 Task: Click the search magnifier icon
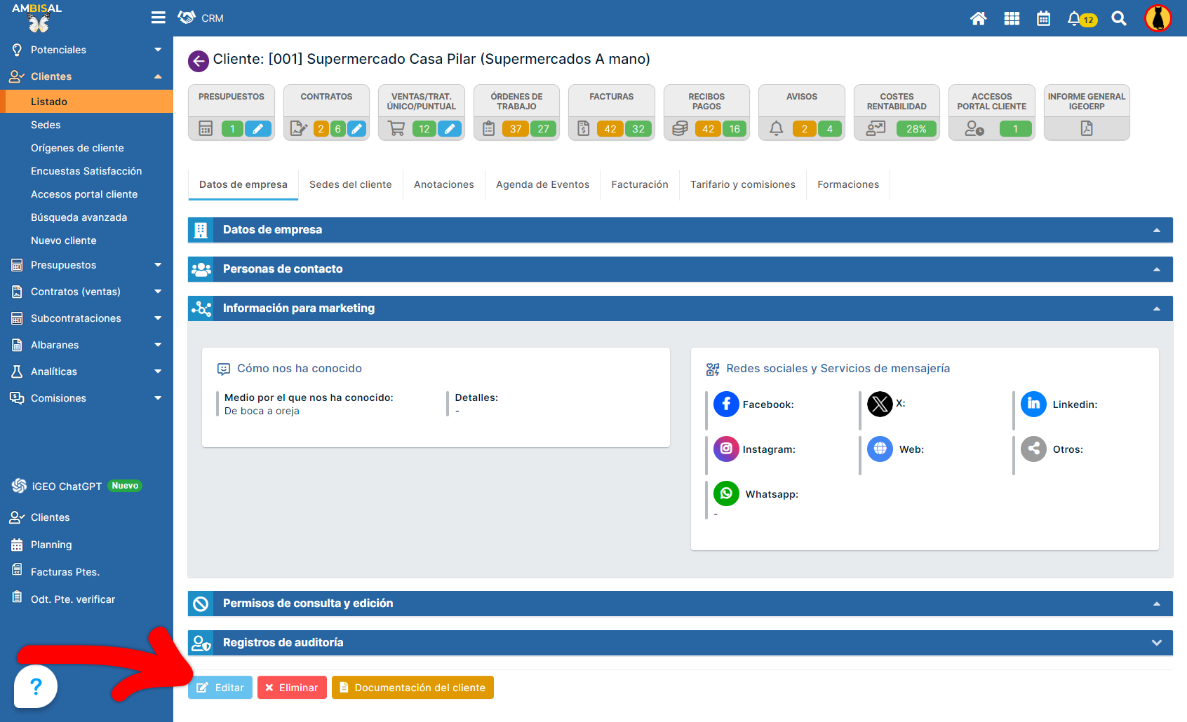click(1119, 18)
